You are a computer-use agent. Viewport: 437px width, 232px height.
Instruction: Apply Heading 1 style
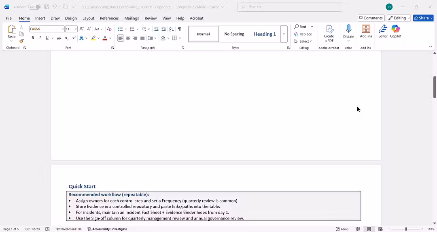click(x=265, y=34)
